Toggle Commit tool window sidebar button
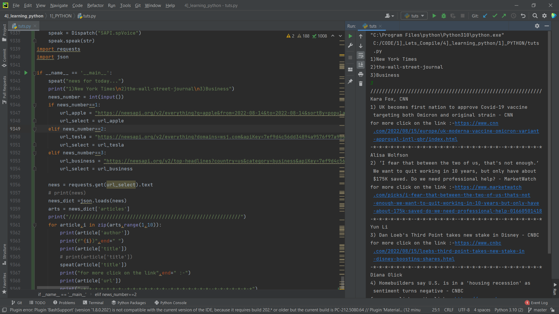 4,58
